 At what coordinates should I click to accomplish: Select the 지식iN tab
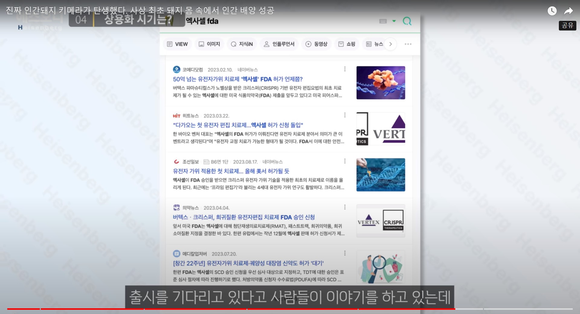click(242, 44)
